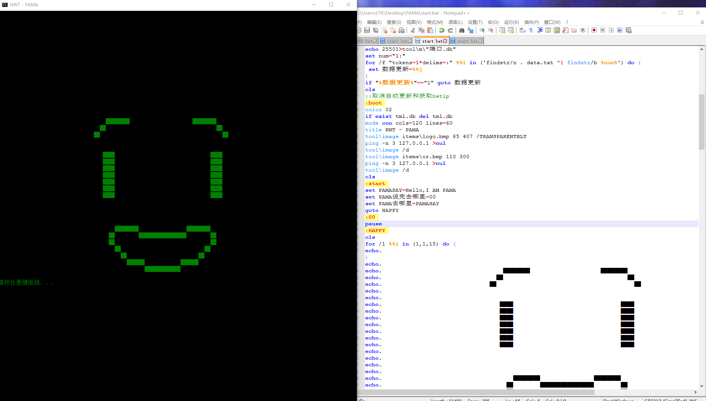
Task: Open the 设置(T) menu
Action: 475,22
